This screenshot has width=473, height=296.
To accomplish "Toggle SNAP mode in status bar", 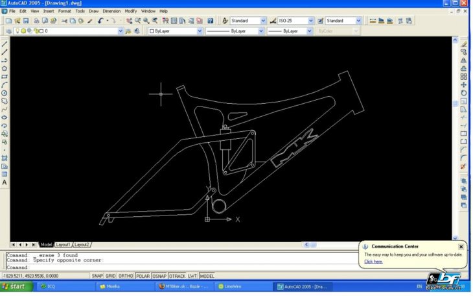I will (97, 277).
